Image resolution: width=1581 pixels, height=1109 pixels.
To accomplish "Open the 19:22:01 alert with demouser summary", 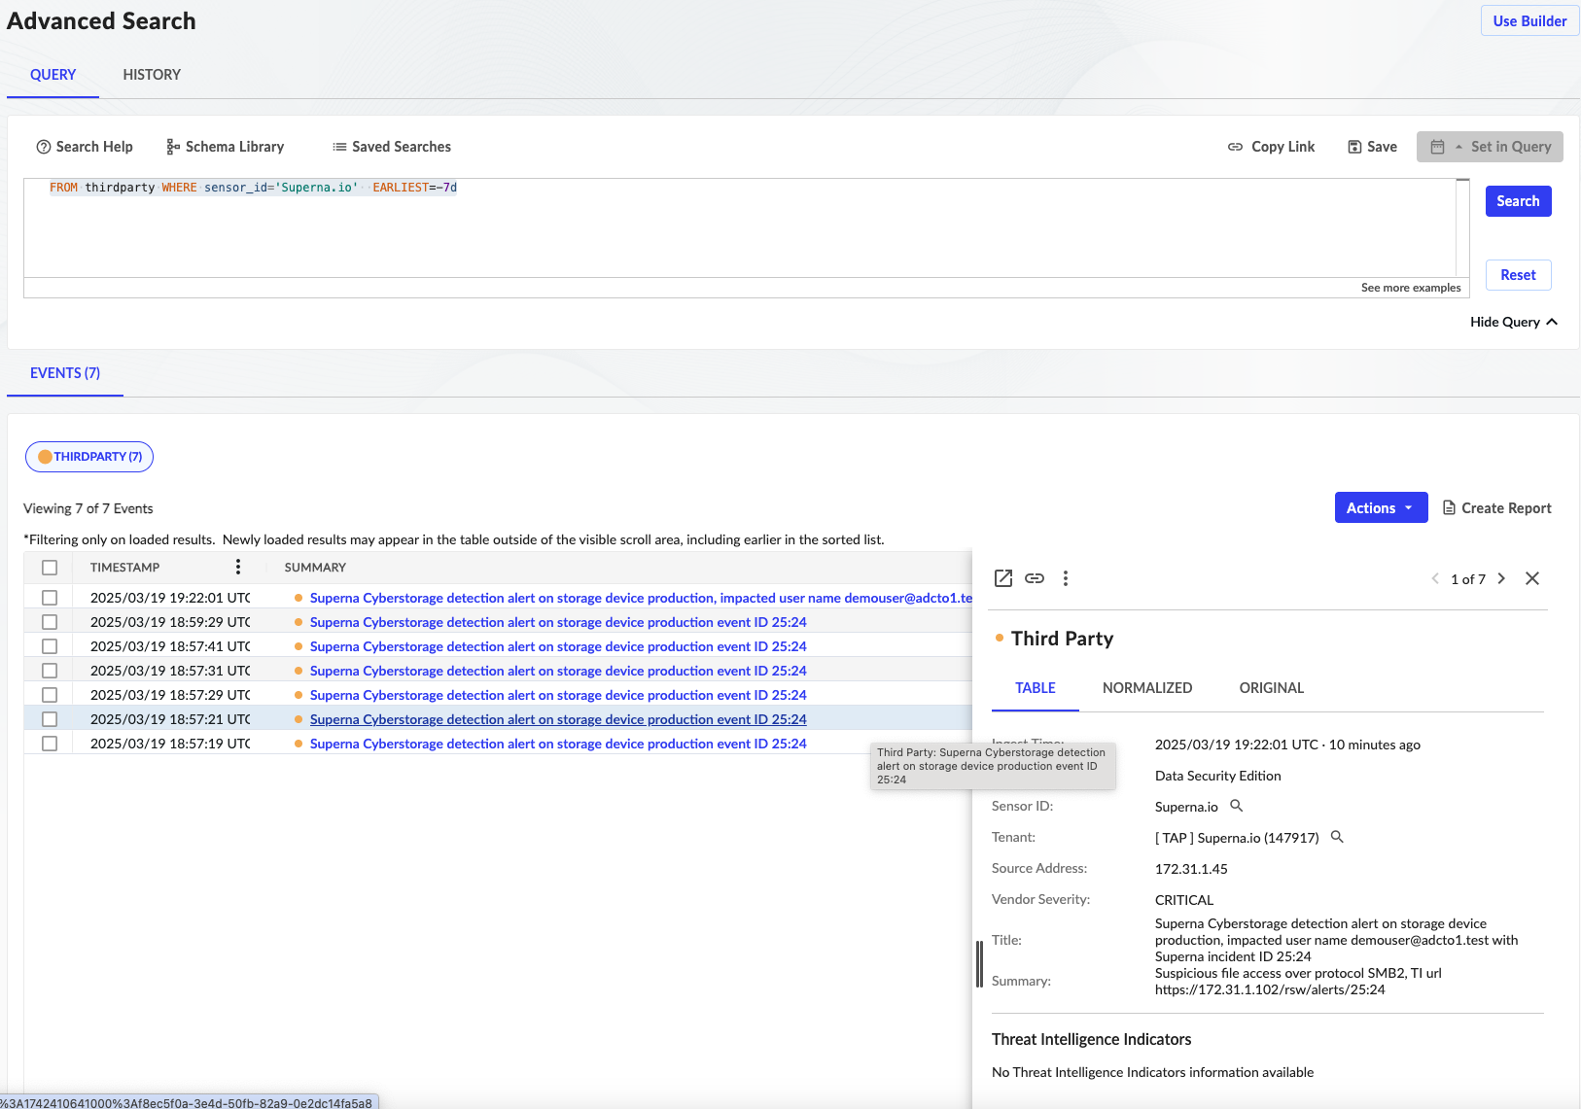I will point(641,598).
